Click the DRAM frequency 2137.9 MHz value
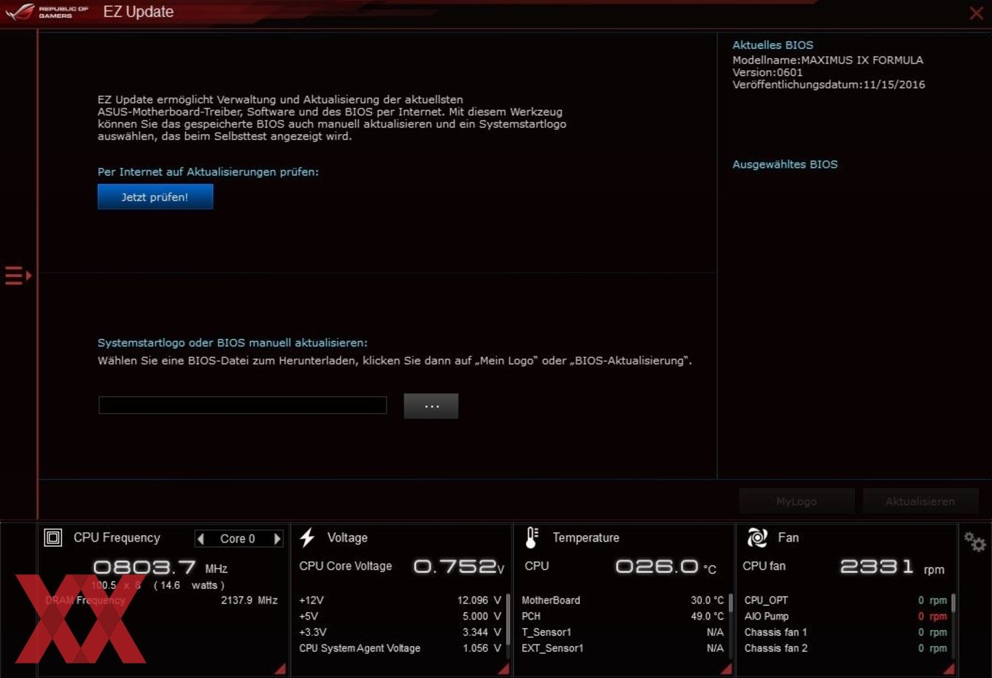Image resolution: width=992 pixels, height=678 pixels. click(x=249, y=600)
